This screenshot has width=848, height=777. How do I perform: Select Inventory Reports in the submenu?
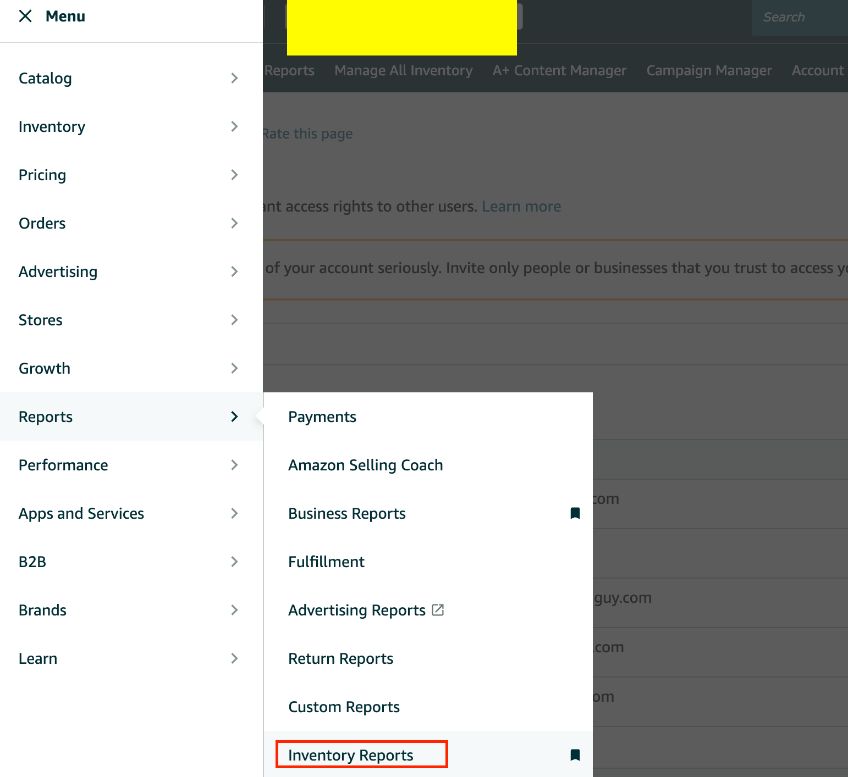click(x=428, y=755)
